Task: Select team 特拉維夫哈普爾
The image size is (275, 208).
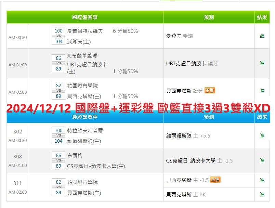Action: click(85, 131)
